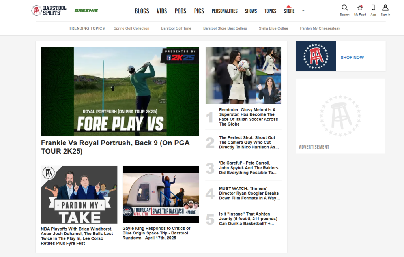Open the Spring Golf Collection trending link
This screenshot has height=257, width=404.
pyautogui.click(x=131, y=28)
